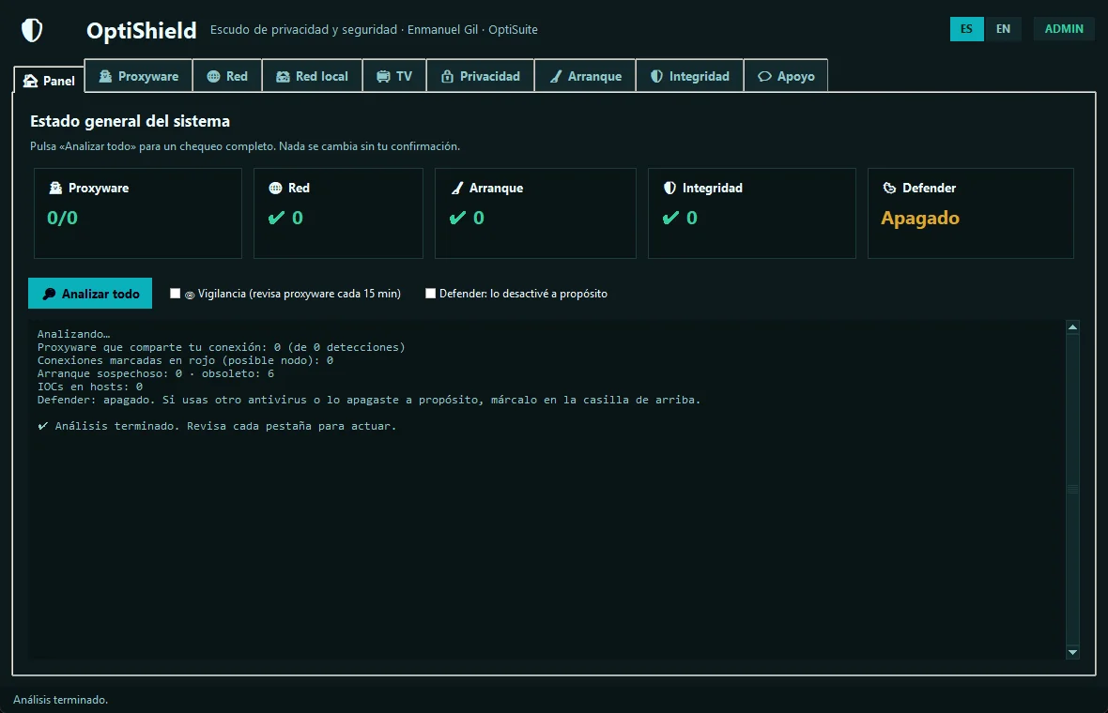Switch language to EN

[1004, 29]
